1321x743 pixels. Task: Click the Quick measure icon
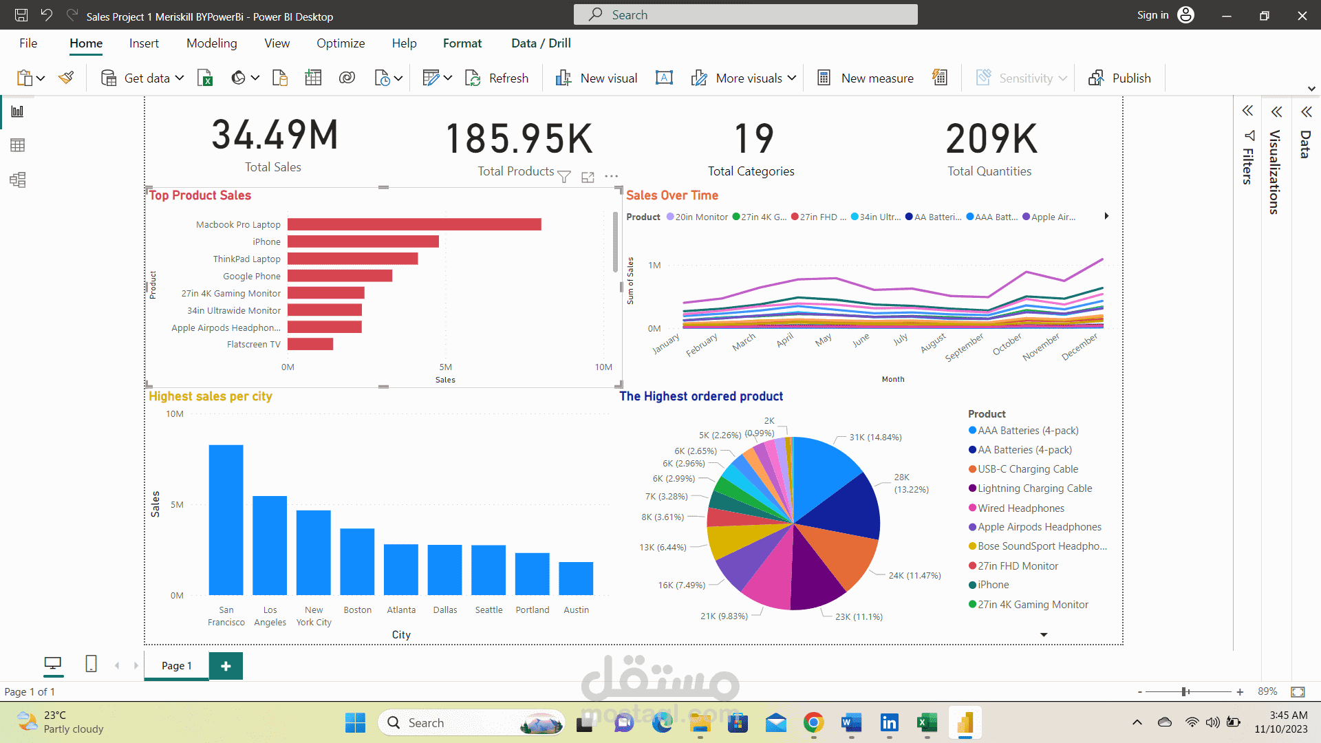coord(940,78)
